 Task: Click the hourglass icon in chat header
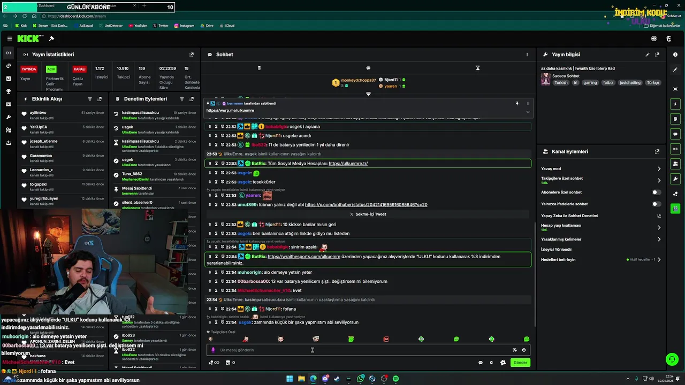(x=478, y=68)
